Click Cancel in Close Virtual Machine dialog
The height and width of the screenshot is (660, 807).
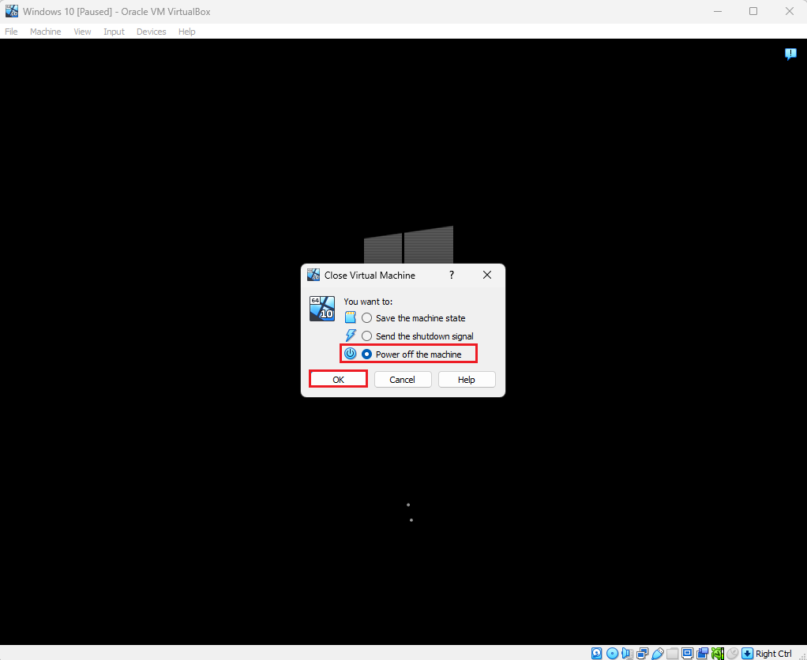403,380
